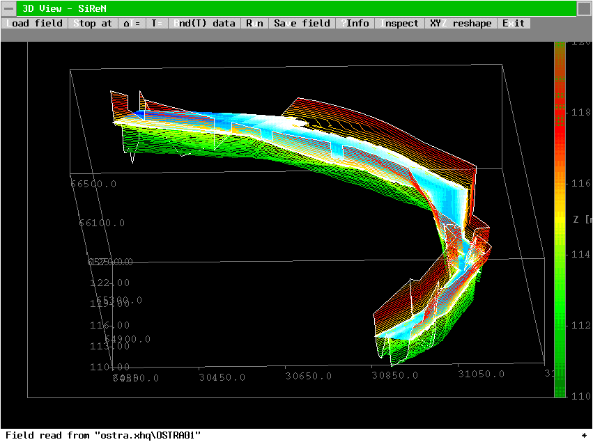Select the Stop at menu item
593x442 pixels.
[x=93, y=23]
